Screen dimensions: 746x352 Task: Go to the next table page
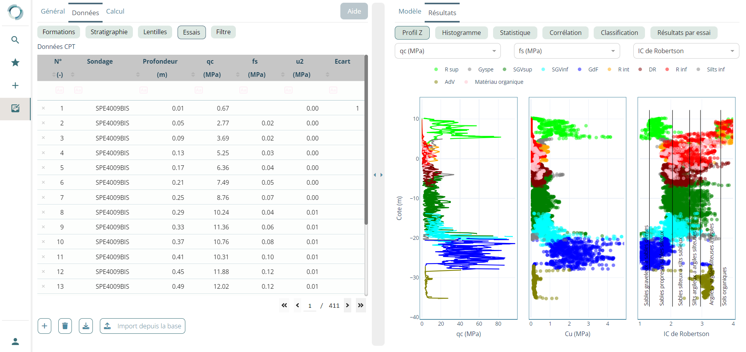(x=347, y=305)
